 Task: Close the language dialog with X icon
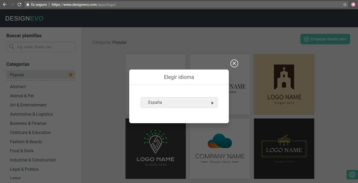pos(234,63)
